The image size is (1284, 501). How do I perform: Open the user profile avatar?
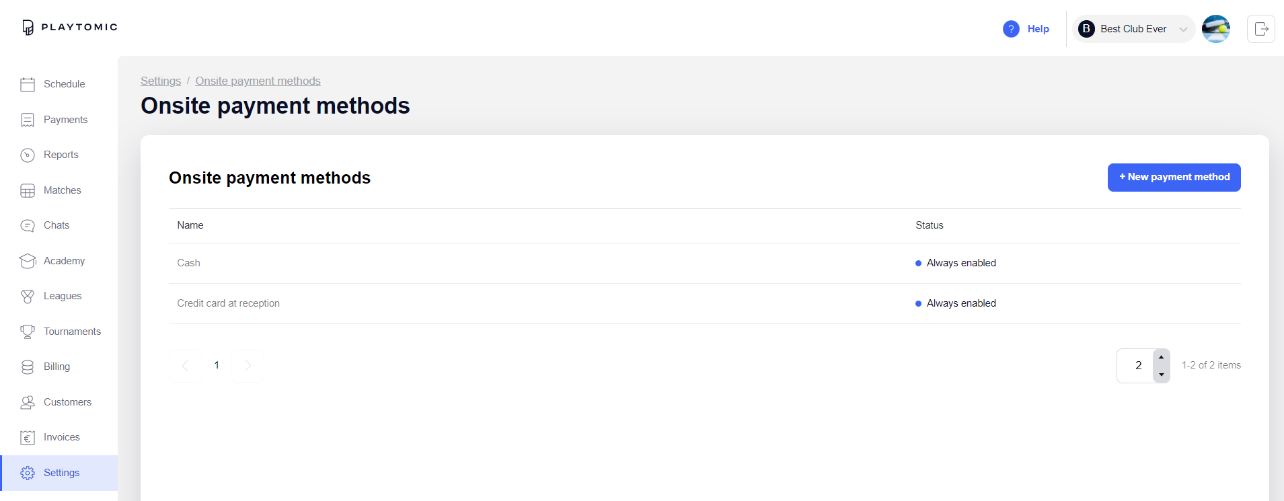1216,29
